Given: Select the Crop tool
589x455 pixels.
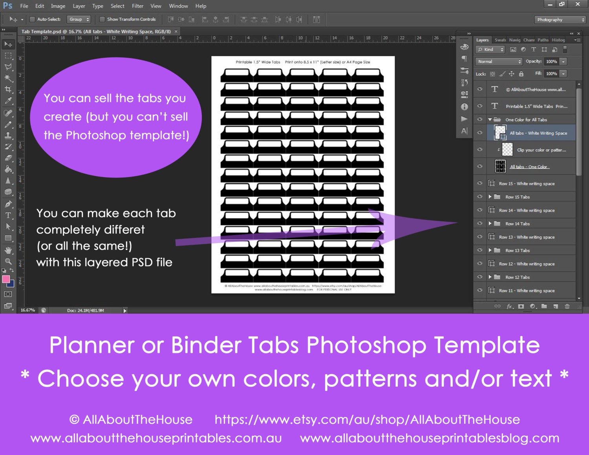Looking at the screenshot, I should (8, 90).
